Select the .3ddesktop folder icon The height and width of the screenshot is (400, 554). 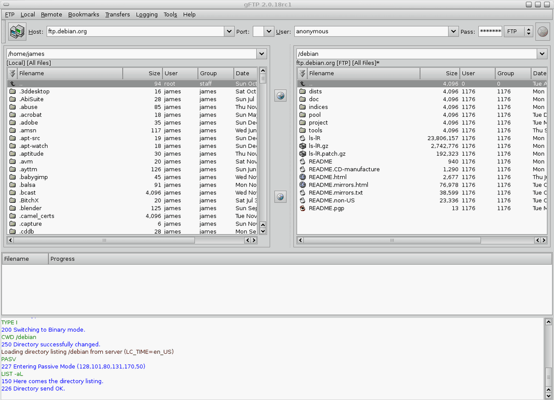(12, 91)
